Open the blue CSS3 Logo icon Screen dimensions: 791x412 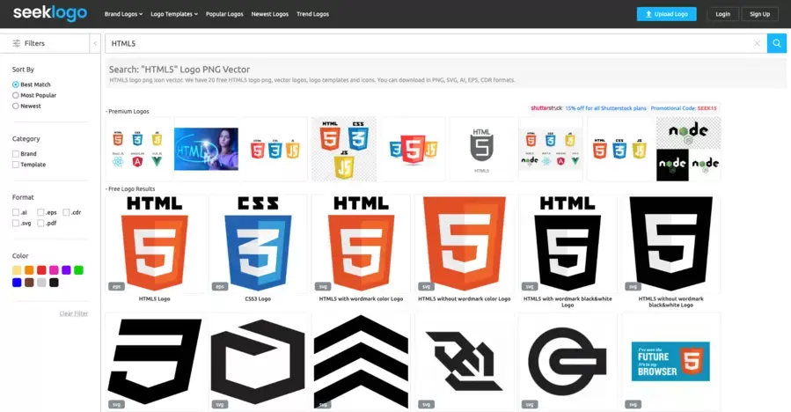pyautogui.click(x=258, y=243)
